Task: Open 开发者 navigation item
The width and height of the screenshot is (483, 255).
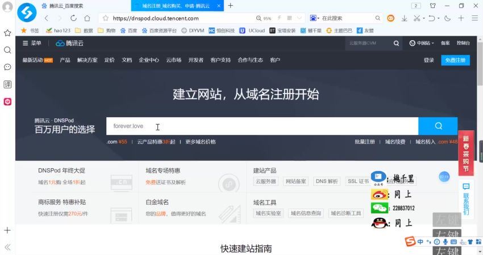Action: coord(196,60)
